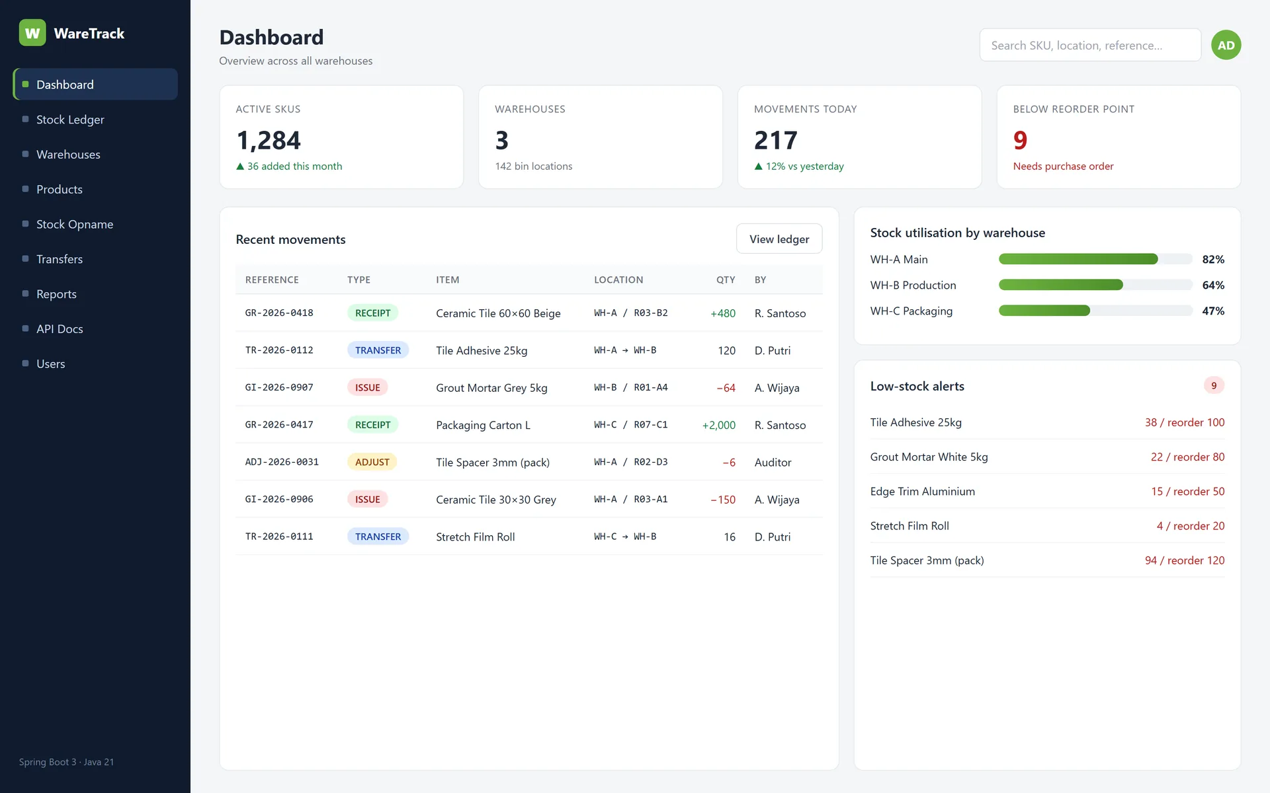1270x793 pixels.
Task: Open the Reports page
Action: (x=95, y=294)
